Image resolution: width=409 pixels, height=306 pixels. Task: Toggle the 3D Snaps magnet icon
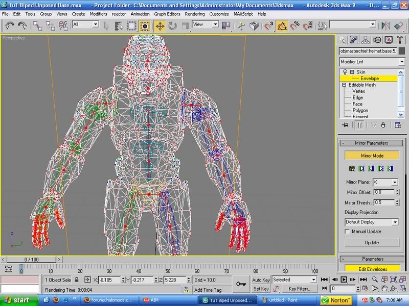coord(269,26)
